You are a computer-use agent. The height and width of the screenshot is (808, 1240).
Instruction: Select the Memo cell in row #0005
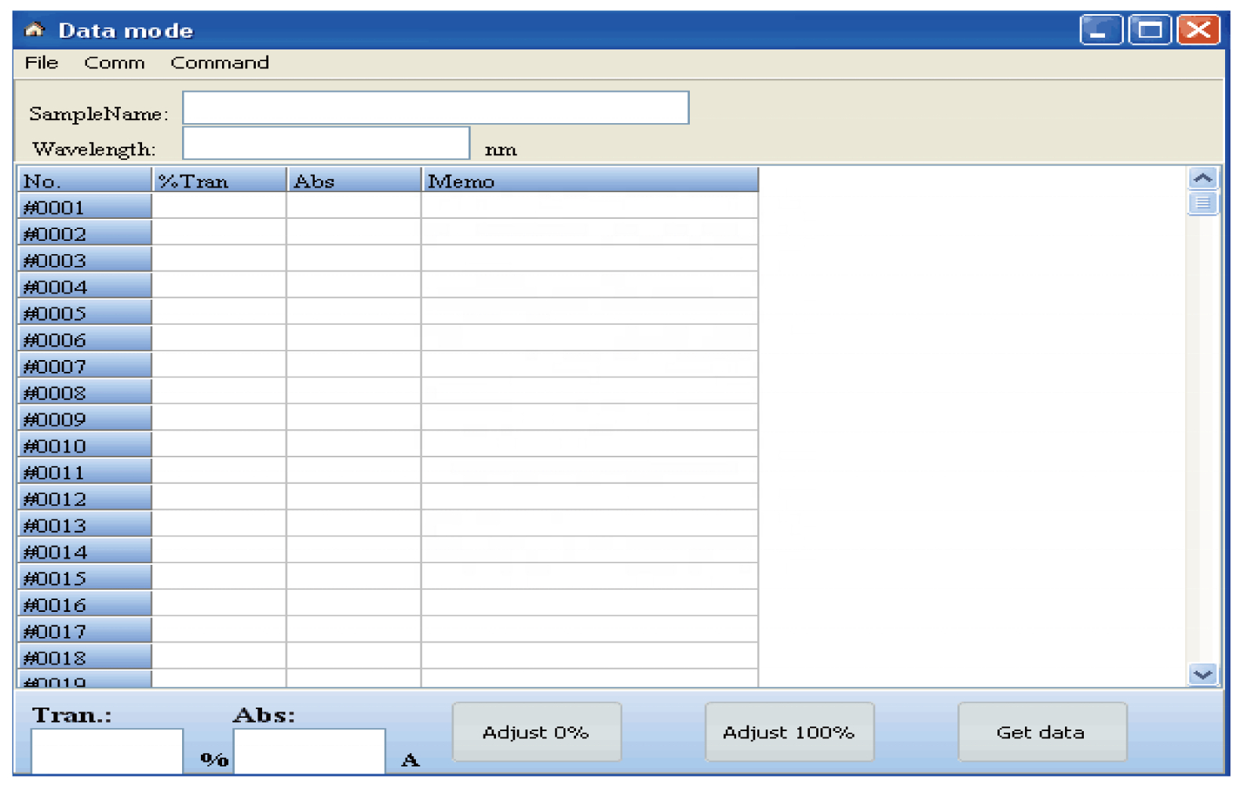(589, 313)
